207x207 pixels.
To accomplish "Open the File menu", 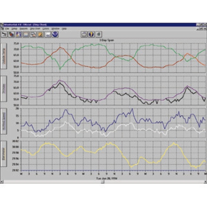I will [x=8, y=28].
